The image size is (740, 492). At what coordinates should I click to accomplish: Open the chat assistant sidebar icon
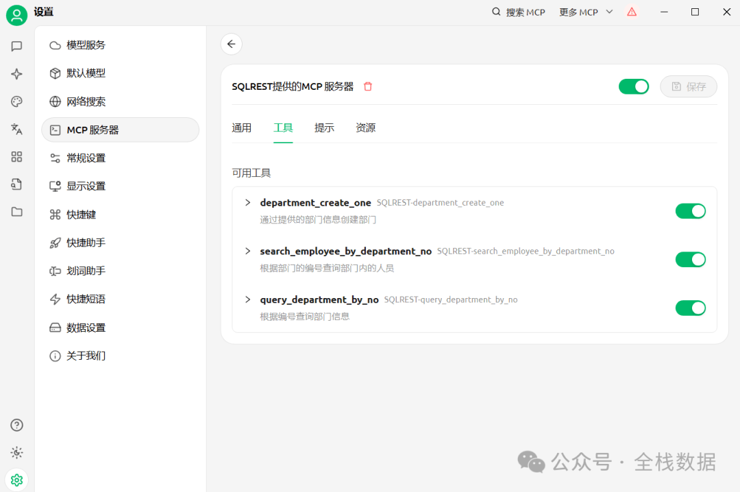point(17,47)
